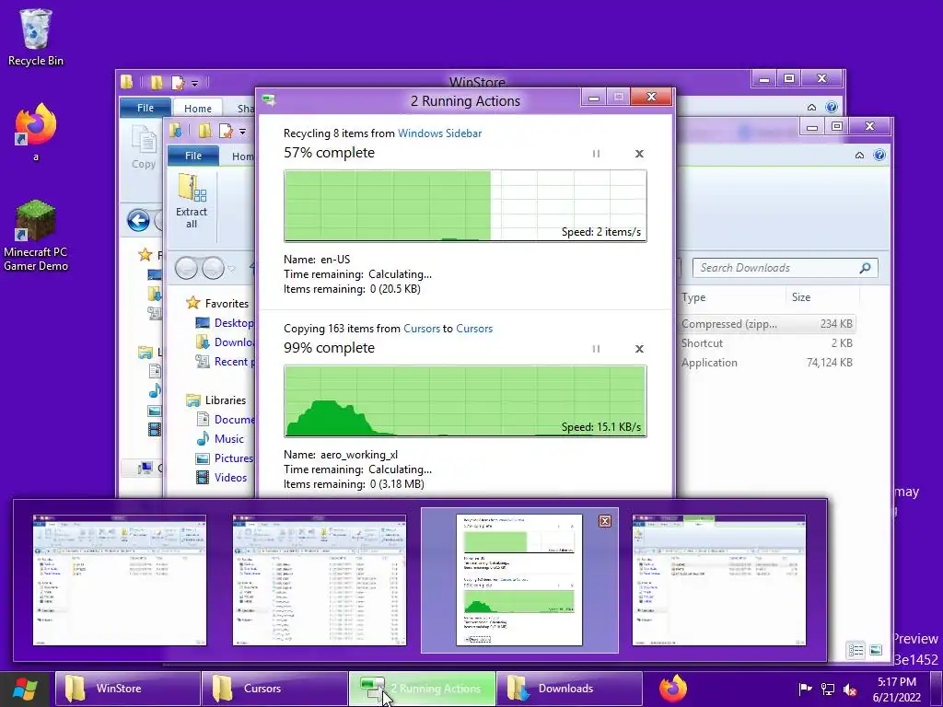Click the 2 Running Actions taskbar button
943x707 pixels.
click(x=422, y=689)
